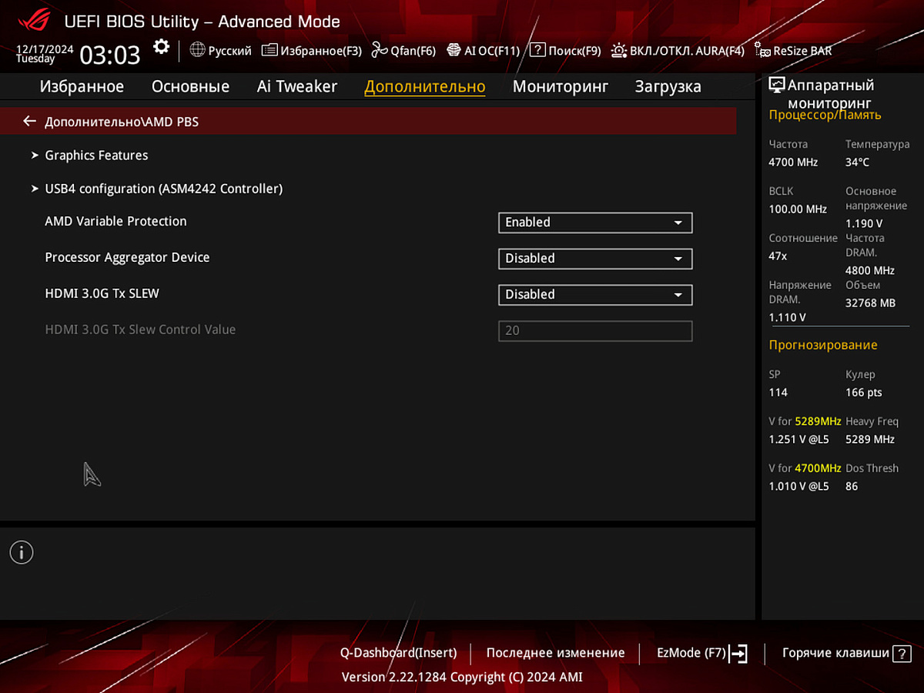Click the AURA light icon
The image size is (924, 693).
pyautogui.click(x=619, y=50)
